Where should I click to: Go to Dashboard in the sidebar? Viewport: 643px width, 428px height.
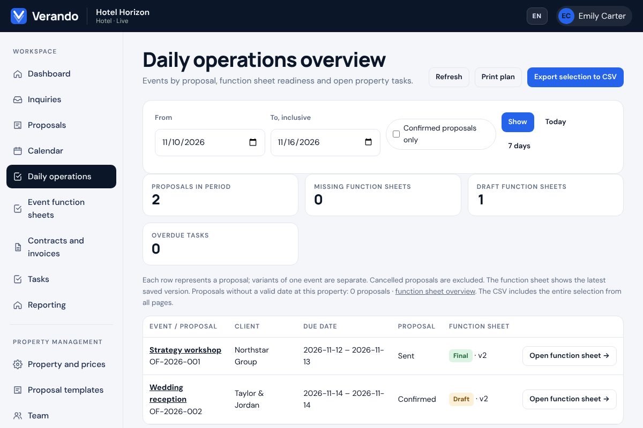[61, 74]
